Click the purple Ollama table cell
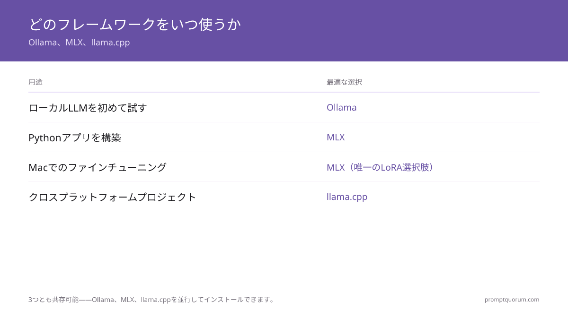The width and height of the screenshot is (568, 319). pyautogui.click(x=342, y=107)
